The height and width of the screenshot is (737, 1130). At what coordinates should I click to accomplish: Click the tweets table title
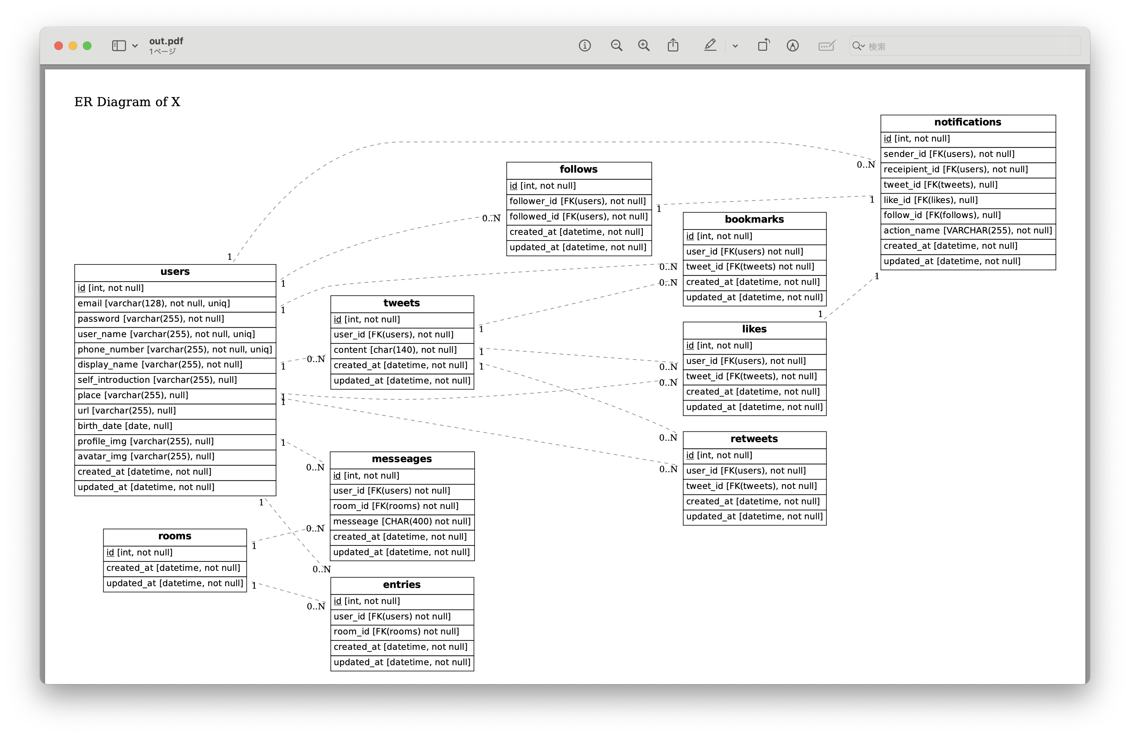[402, 303]
